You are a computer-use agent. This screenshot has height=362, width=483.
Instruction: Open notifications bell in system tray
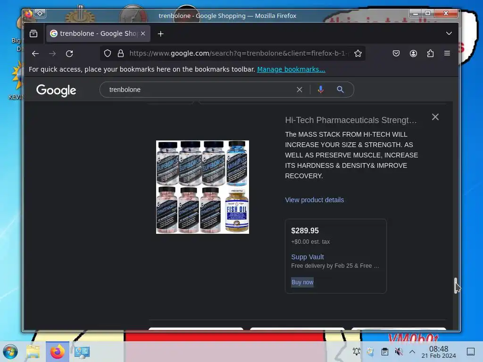(x=357, y=352)
